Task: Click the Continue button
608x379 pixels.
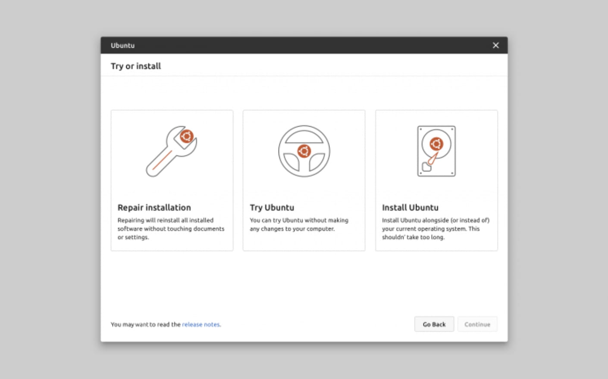Action: coord(477,324)
